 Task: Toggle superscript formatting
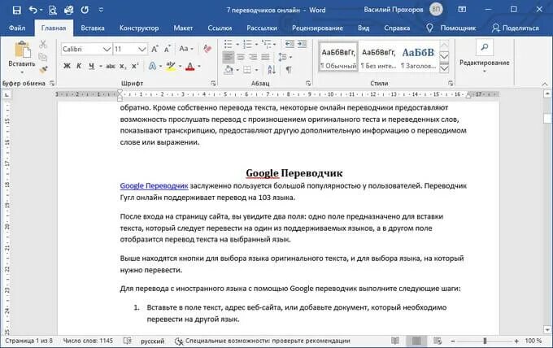pyautogui.click(x=135, y=66)
